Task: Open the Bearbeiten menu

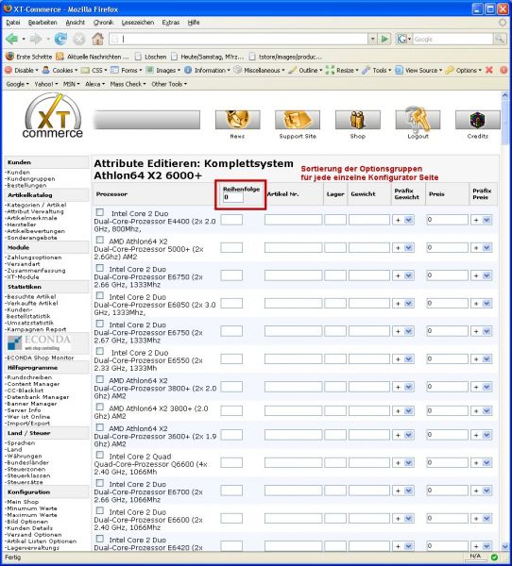Action: (x=43, y=23)
